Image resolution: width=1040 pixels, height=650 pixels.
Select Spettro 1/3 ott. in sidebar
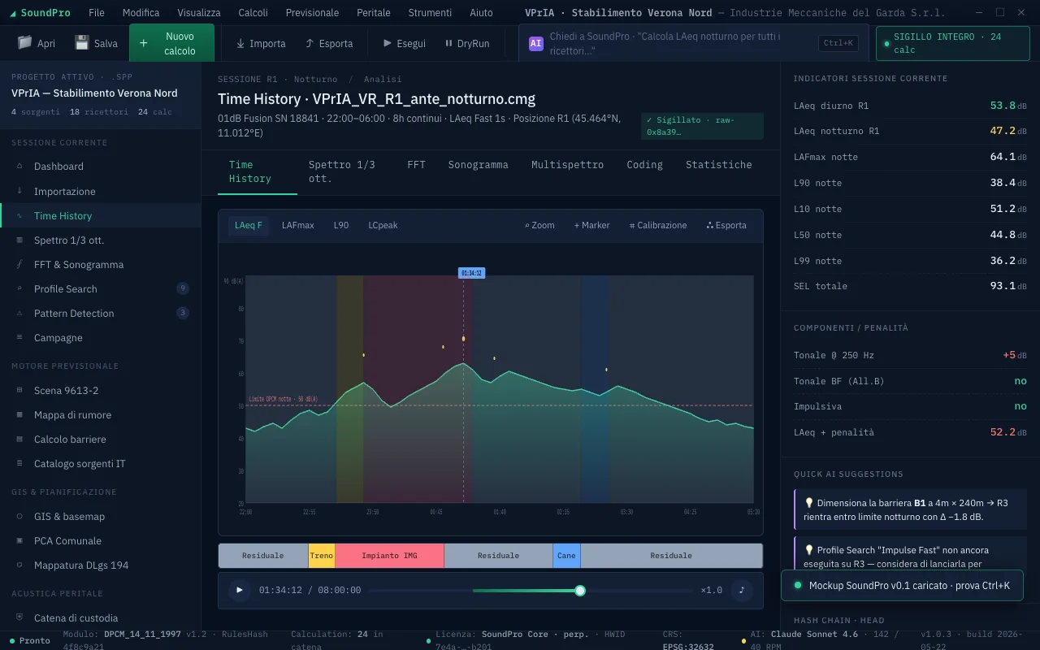tap(100, 240)
